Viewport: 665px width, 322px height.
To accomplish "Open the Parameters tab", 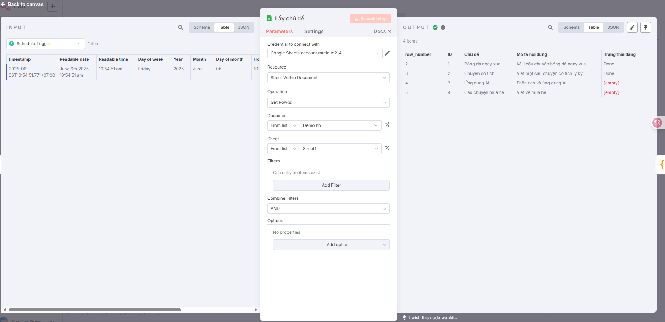I will 279,31.
